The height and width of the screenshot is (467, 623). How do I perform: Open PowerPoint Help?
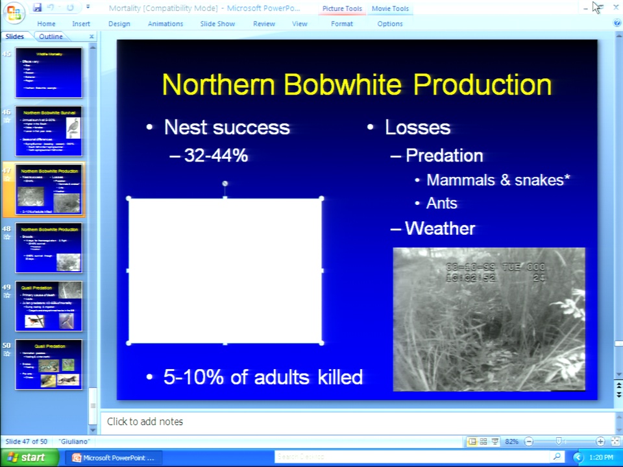click(617, 23)
